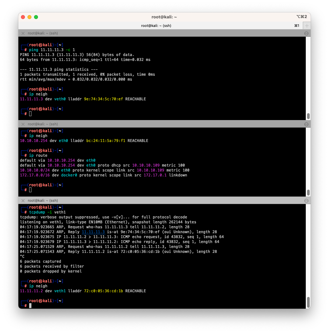Close the bottom ssh pane with its X
329x333 pixels.
(x=23, y=201)
